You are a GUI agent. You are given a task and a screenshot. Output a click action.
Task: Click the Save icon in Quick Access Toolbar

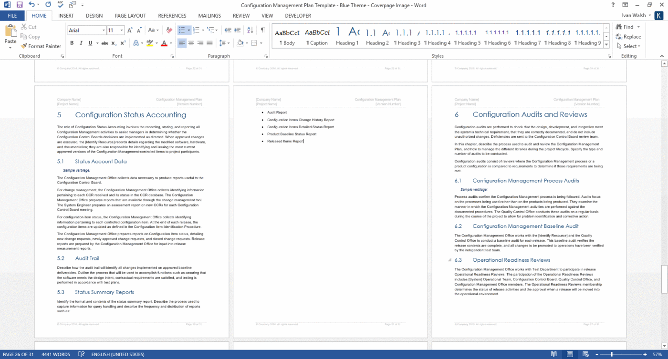(x=19, y=5)
